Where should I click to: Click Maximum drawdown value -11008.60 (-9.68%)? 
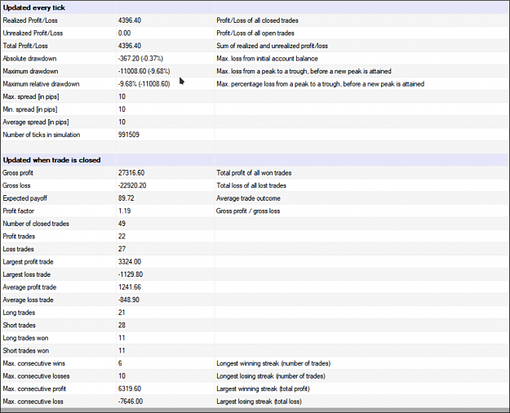(x=144, y=71)
